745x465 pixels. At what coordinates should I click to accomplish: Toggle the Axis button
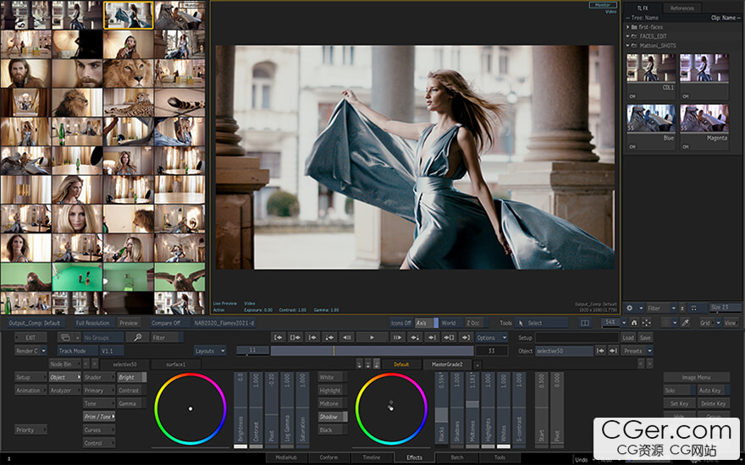click(x=426, y=323)
